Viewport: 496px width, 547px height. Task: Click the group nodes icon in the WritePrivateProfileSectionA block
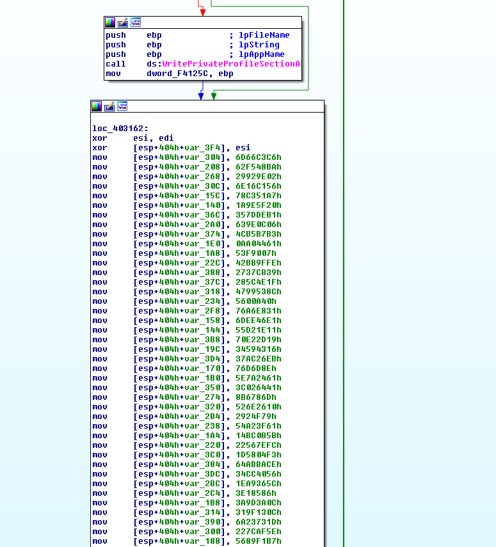click(136, 22)
